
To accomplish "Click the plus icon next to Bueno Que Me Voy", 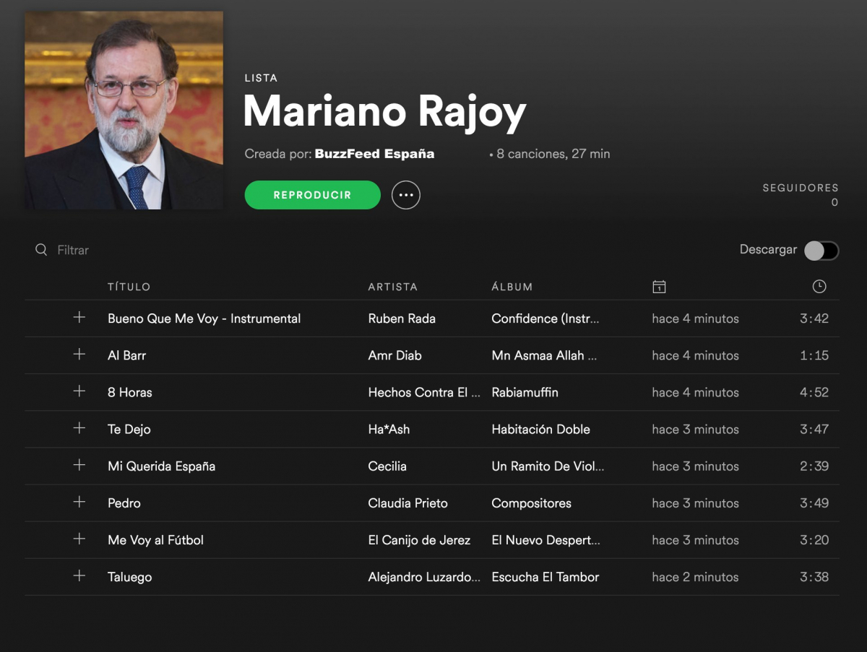I will pyautogui.click(x=79, y=318).
